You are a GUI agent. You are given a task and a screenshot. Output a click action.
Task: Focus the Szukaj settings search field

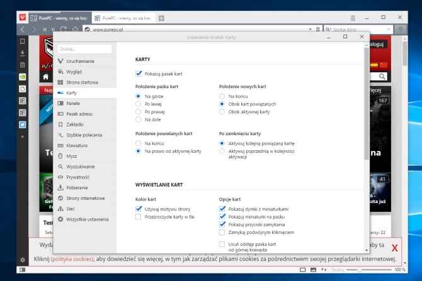click(84, 49)
